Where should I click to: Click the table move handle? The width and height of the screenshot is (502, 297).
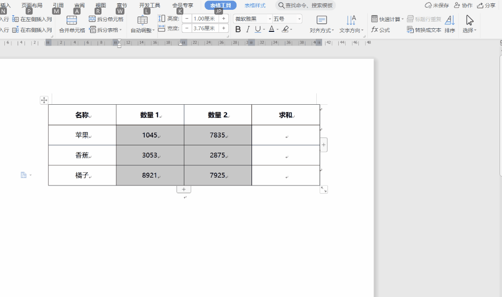click(x=44, y=100)
